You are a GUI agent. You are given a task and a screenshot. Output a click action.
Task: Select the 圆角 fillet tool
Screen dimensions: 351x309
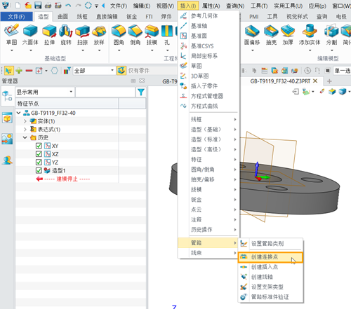click(x=119, y=34)
